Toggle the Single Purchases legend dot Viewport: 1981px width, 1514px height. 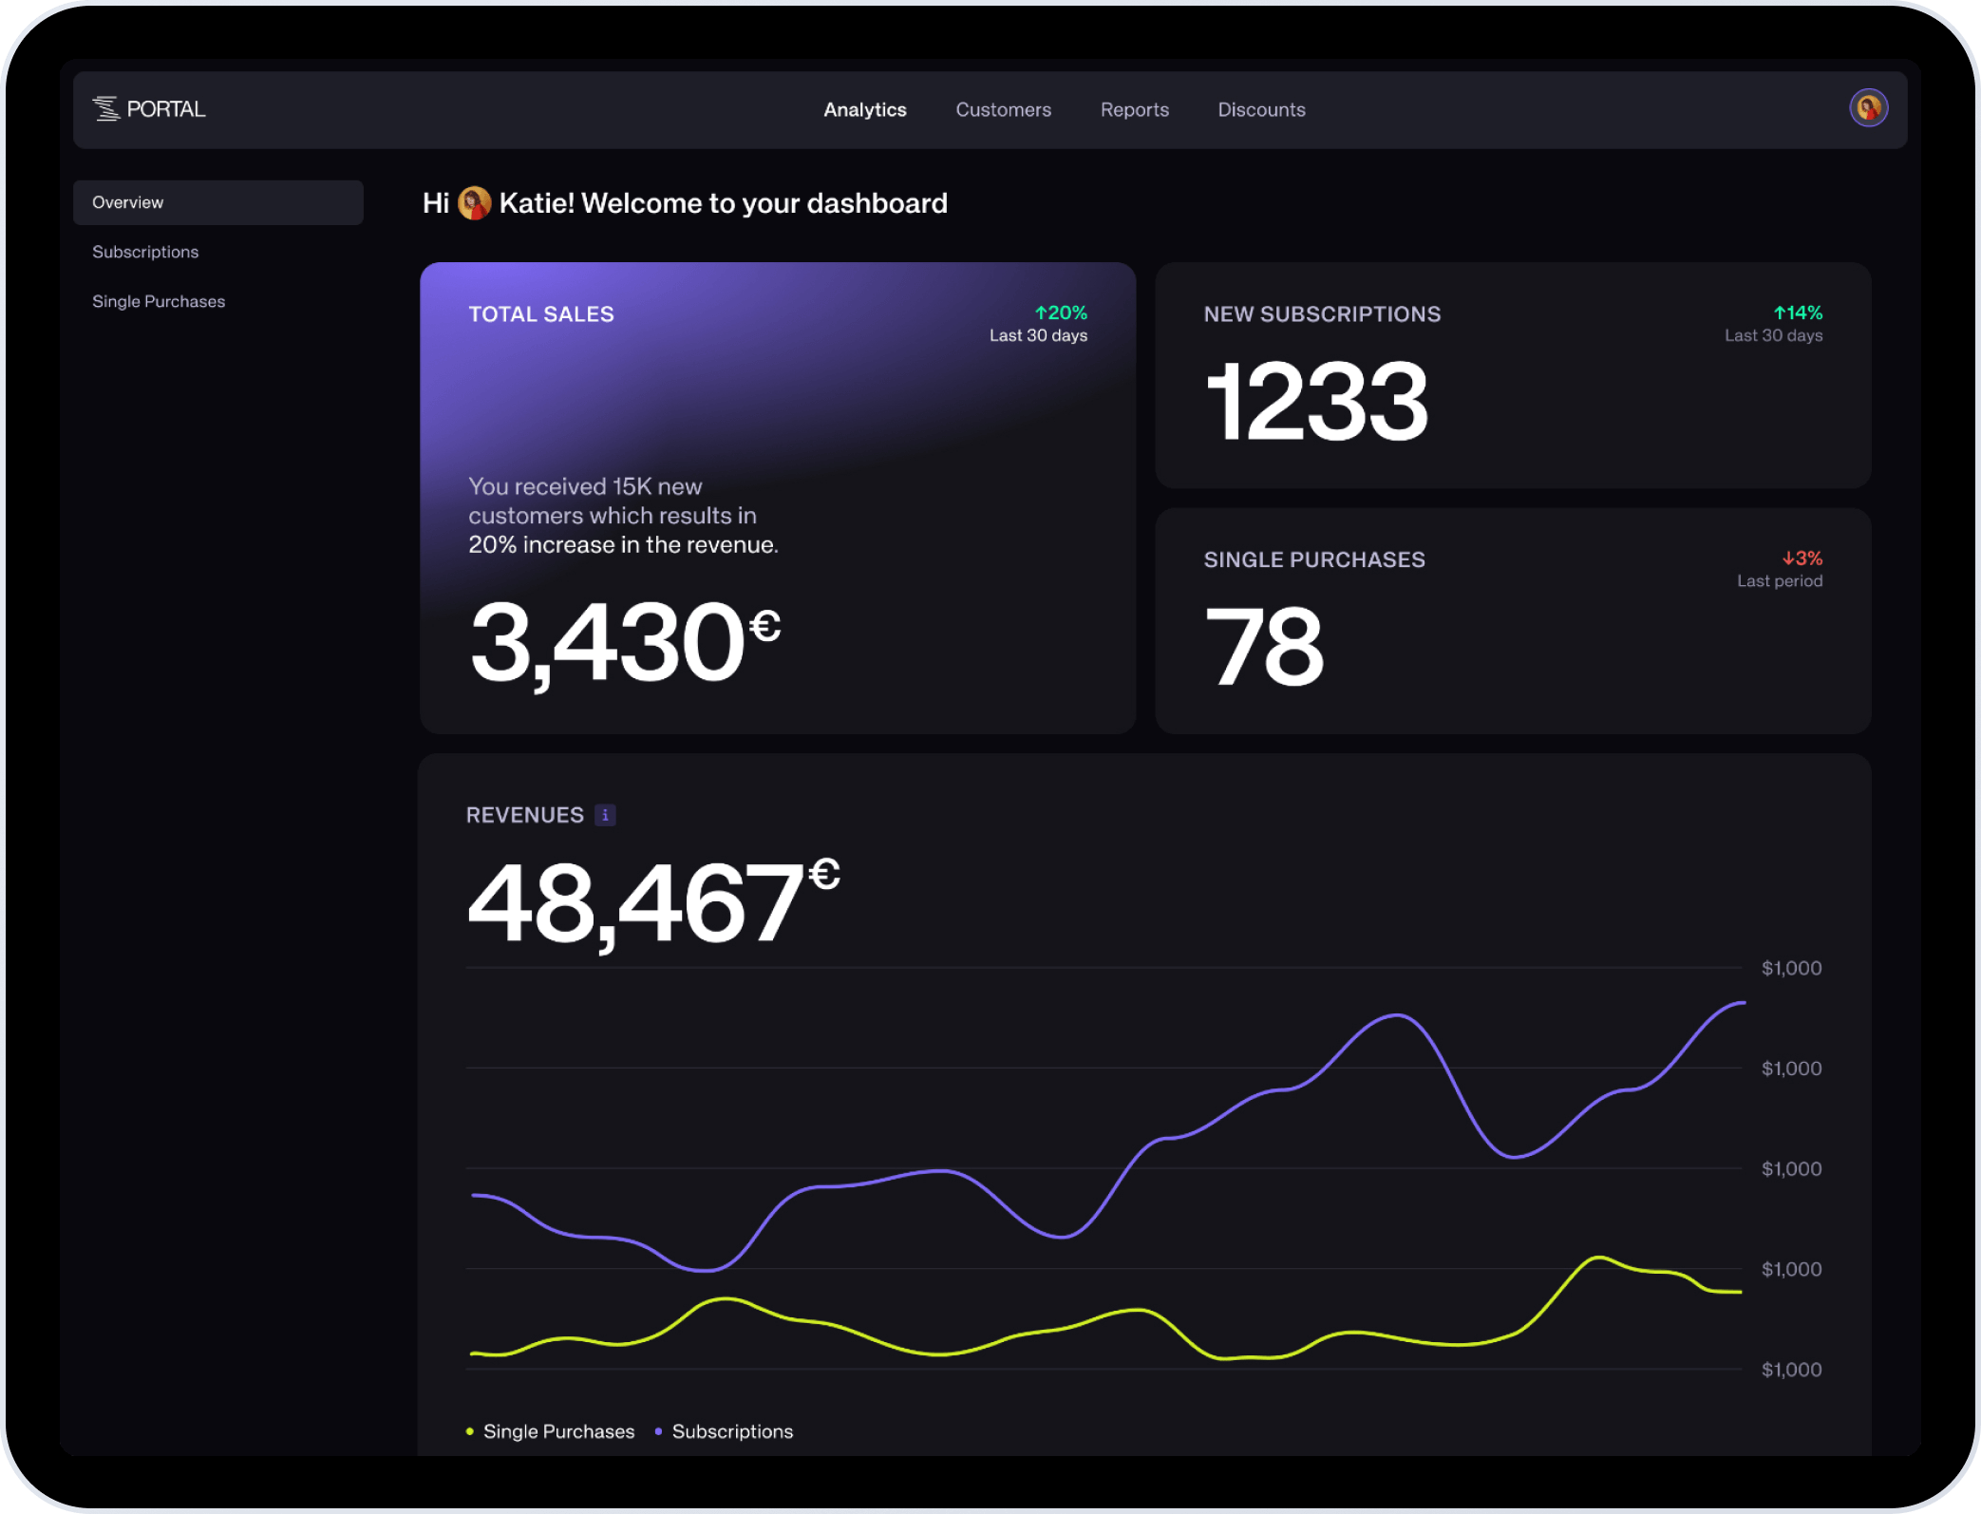click(x=470, y=1431)
